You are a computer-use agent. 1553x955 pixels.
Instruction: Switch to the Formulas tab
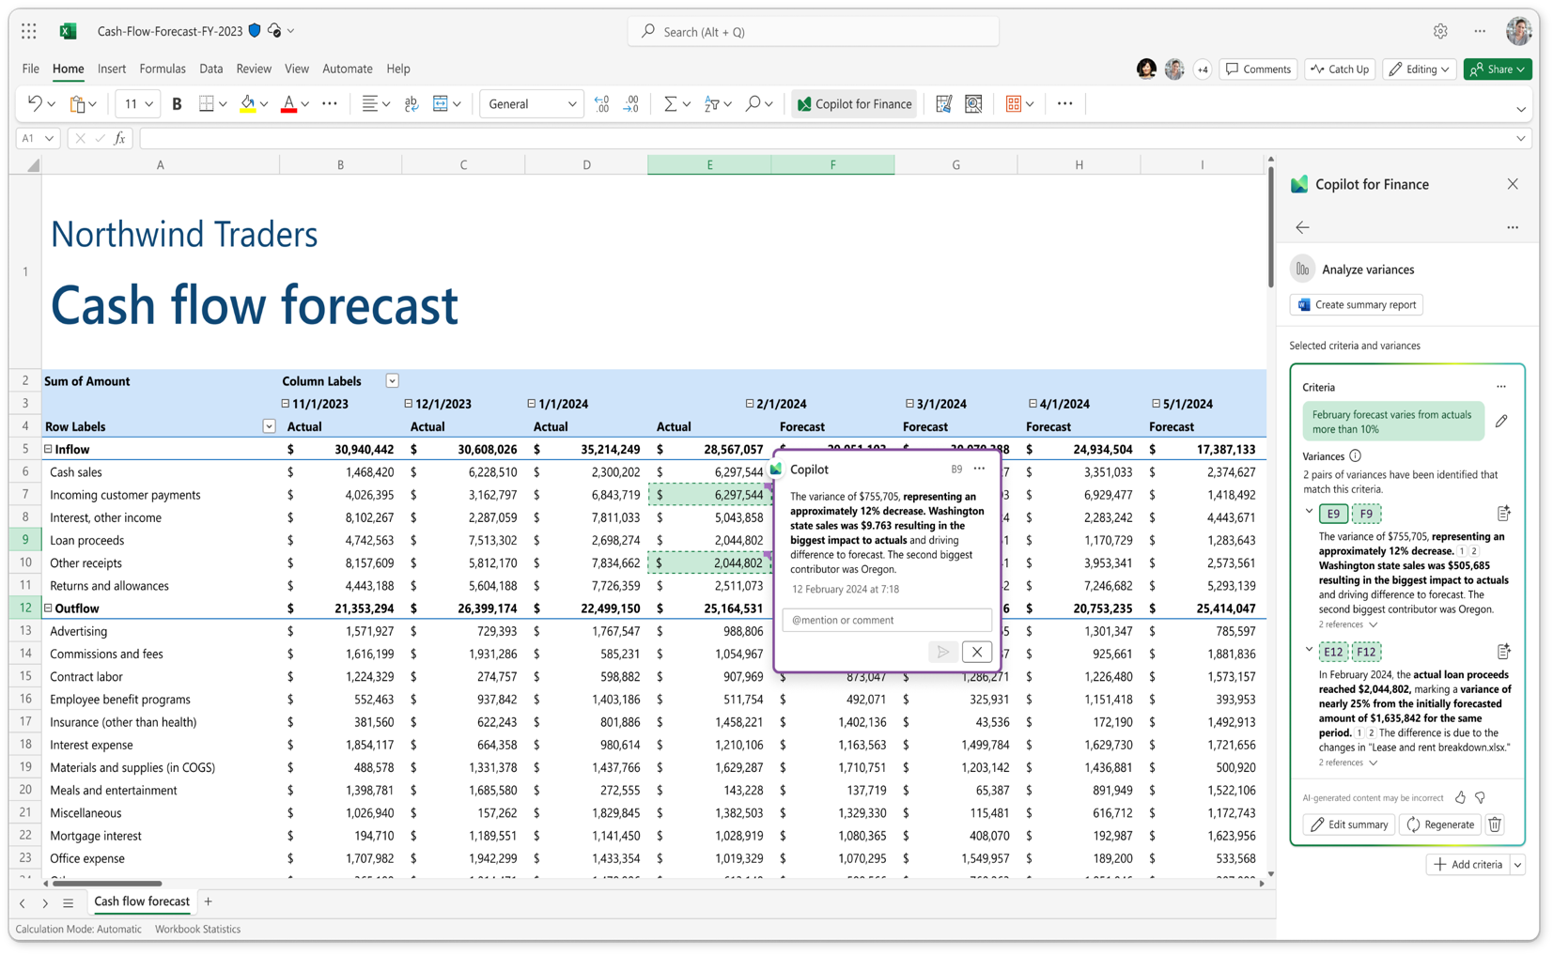pos(163,69)
